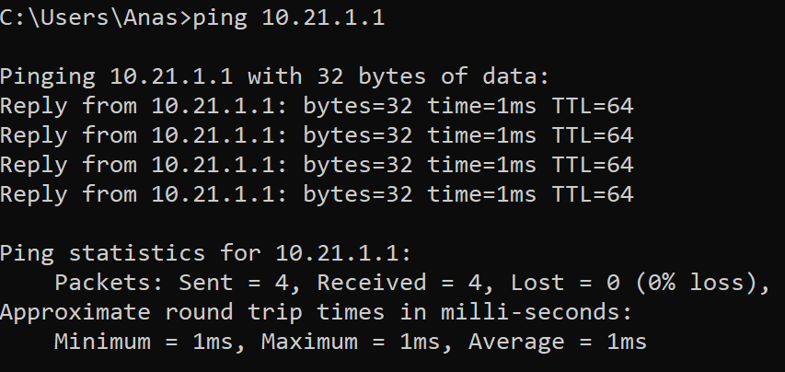Click the typed 'ping' command word
Screen dimensions: 785x372
pos(220,18)
